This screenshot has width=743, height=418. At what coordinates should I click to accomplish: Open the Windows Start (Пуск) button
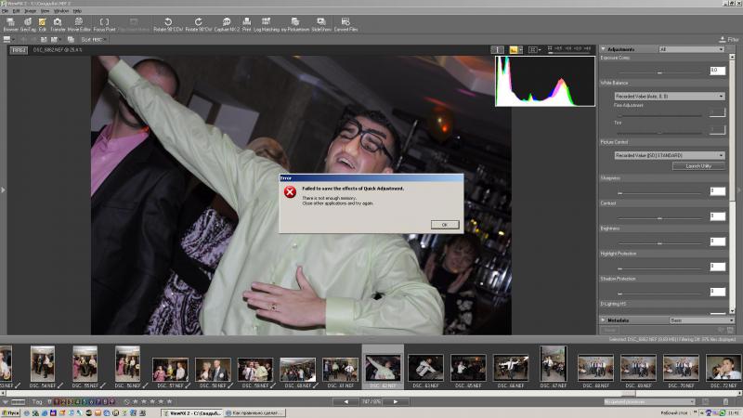point(10,413)
